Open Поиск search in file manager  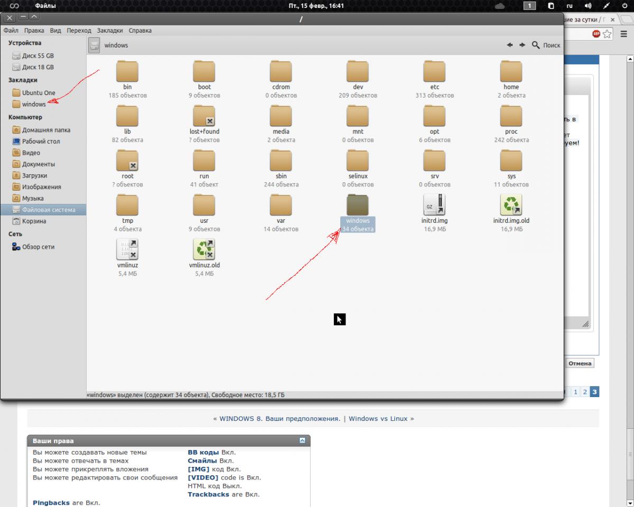tap(546, 45)
